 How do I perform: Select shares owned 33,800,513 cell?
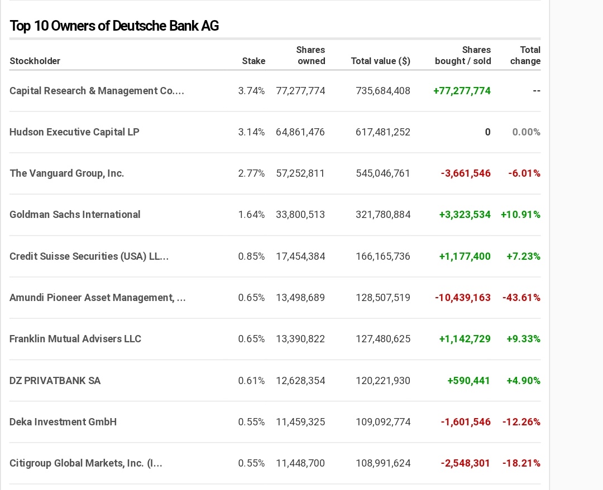coord(300,214)
